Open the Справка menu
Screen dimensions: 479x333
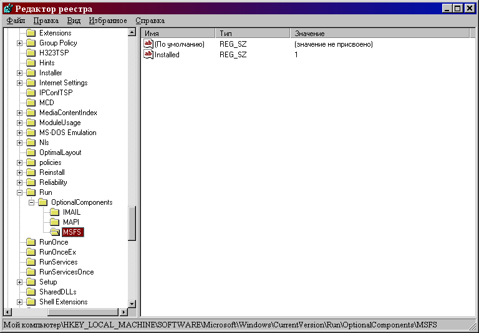[150, 21]
